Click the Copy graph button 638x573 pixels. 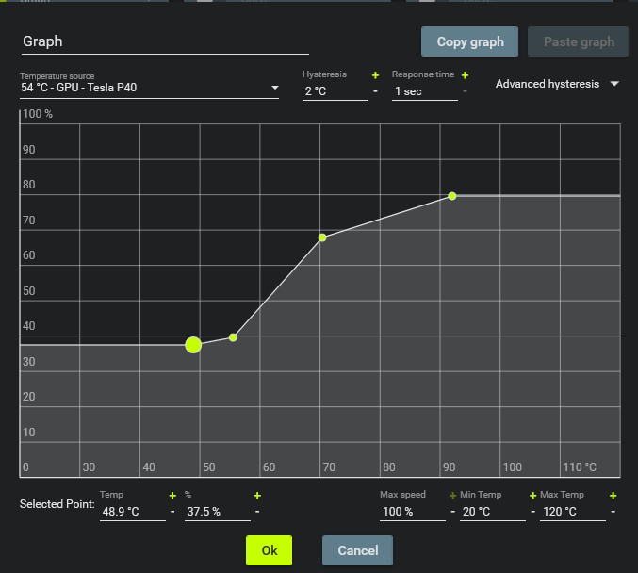pos(470,42)
